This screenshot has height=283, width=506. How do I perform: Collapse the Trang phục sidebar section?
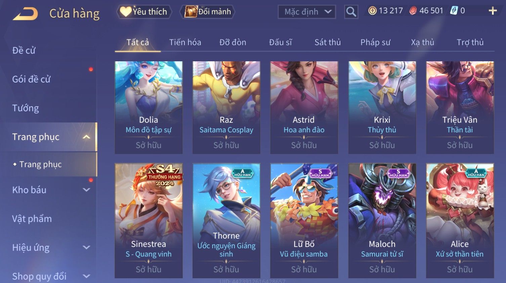tap(87, 137)
